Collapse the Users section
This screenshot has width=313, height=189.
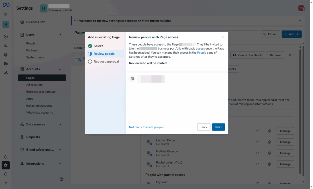point(60,35)
